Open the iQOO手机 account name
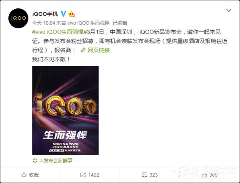The width and height of the screenshot is (240, 183). click(45, 14)
